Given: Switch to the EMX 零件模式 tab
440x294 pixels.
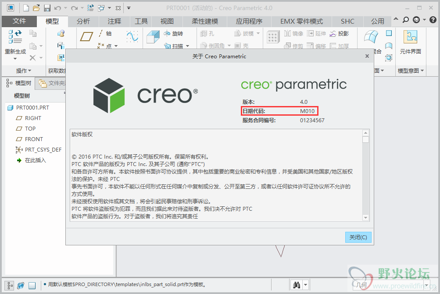Looking at the screenshot, I should [x=302, y=21].
